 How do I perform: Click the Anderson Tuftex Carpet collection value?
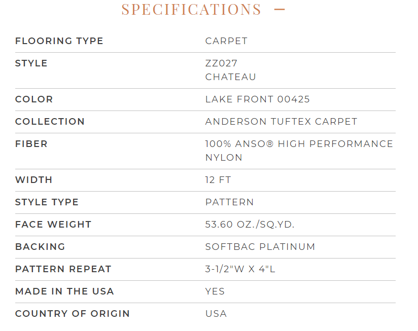[281, 122]
